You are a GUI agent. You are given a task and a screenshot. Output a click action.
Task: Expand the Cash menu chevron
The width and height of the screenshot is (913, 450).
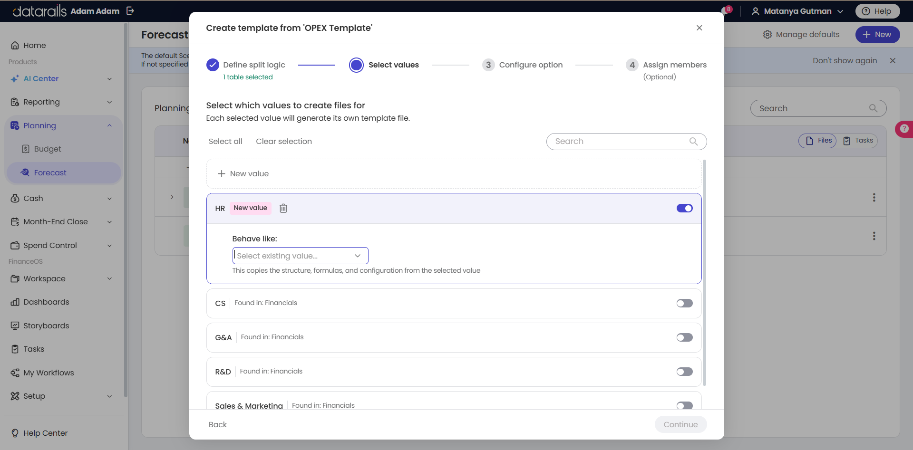pos(109,199)
